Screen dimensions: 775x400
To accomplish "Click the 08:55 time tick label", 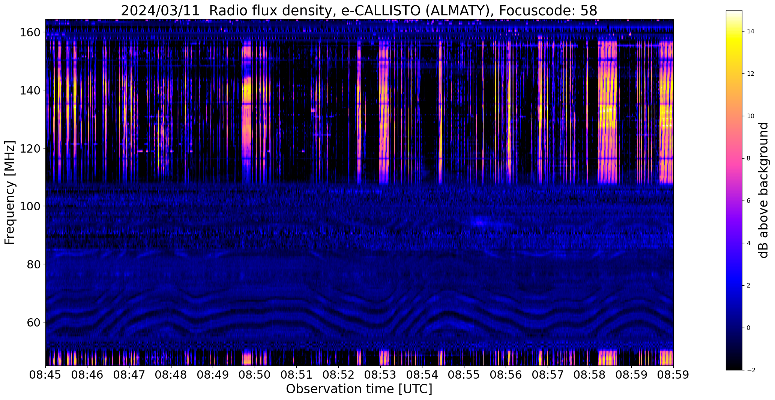I will tap(464, 375).
